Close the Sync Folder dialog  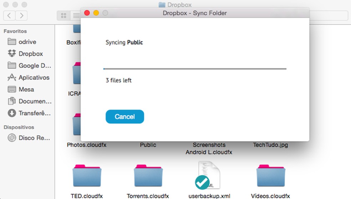[87, 13]
